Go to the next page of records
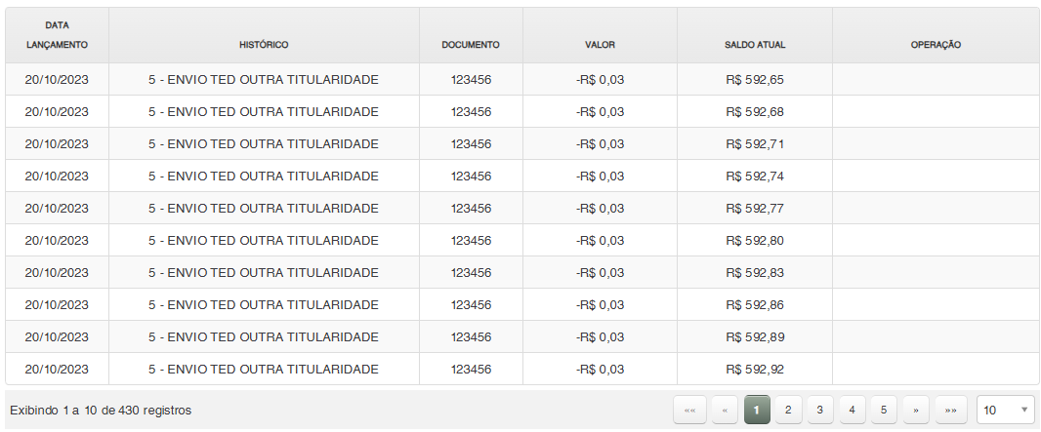The image size is (1041, 432). tap(915, 411)
